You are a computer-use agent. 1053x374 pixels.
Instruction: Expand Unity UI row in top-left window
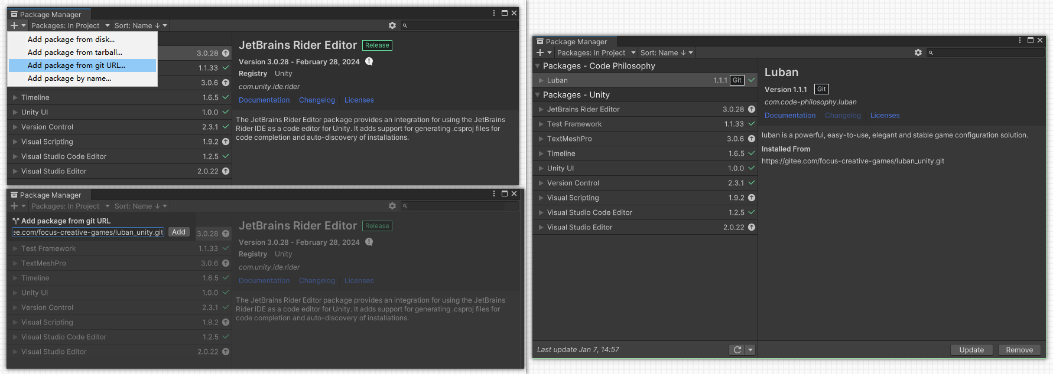[x=15, y=112]
